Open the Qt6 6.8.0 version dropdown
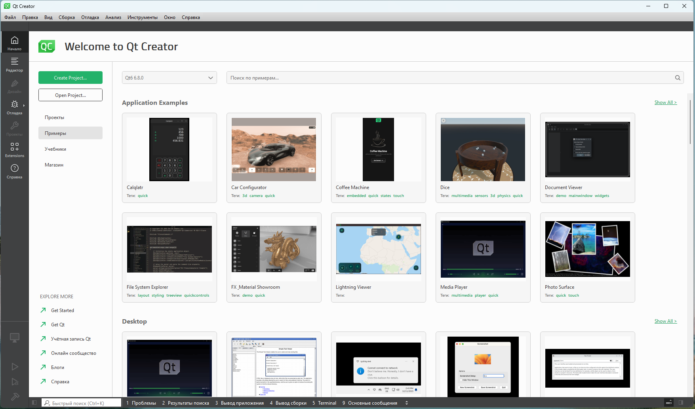The height and width of the screenshot is (409, 695). pos(169,78)
